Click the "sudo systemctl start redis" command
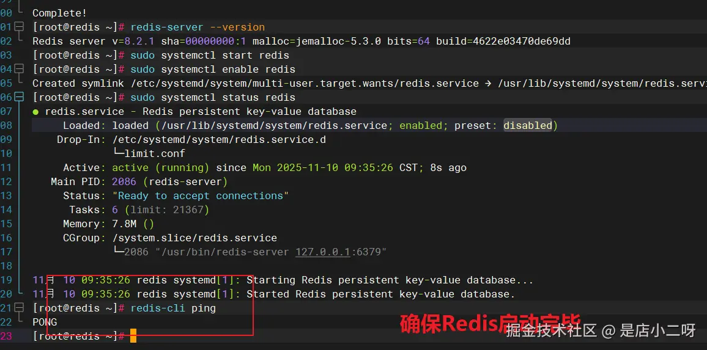The image size is (707, 350). tap(210, 55)
